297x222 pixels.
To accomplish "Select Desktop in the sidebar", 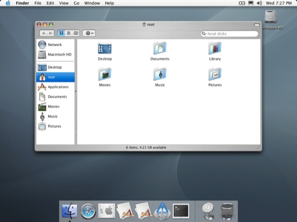I will pyautogui.click(x=56, y=67).
